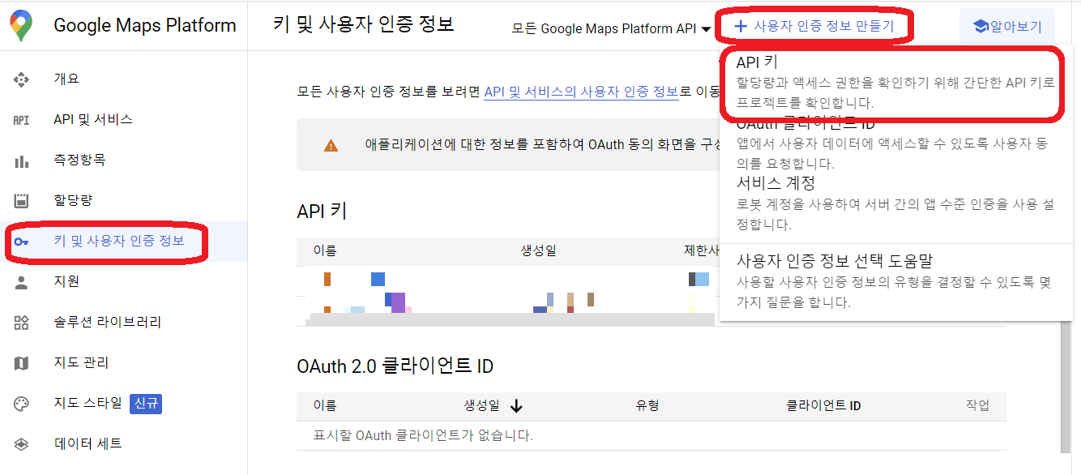1081x475 pixels.
Task: Open the 개요 overview icon in sidebar
Action: (x=22, y=79)
